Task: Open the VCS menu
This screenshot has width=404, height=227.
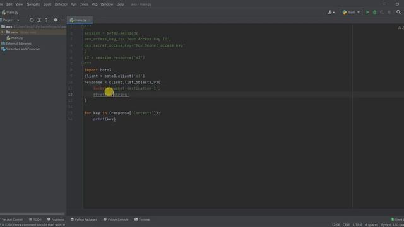Action: (95, 4)
